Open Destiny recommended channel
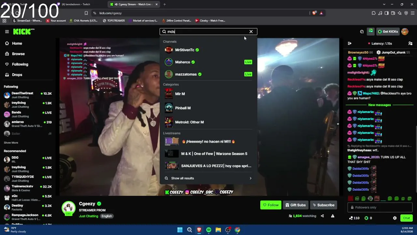Viewport: 417px width, 235px height. [28, 208]
